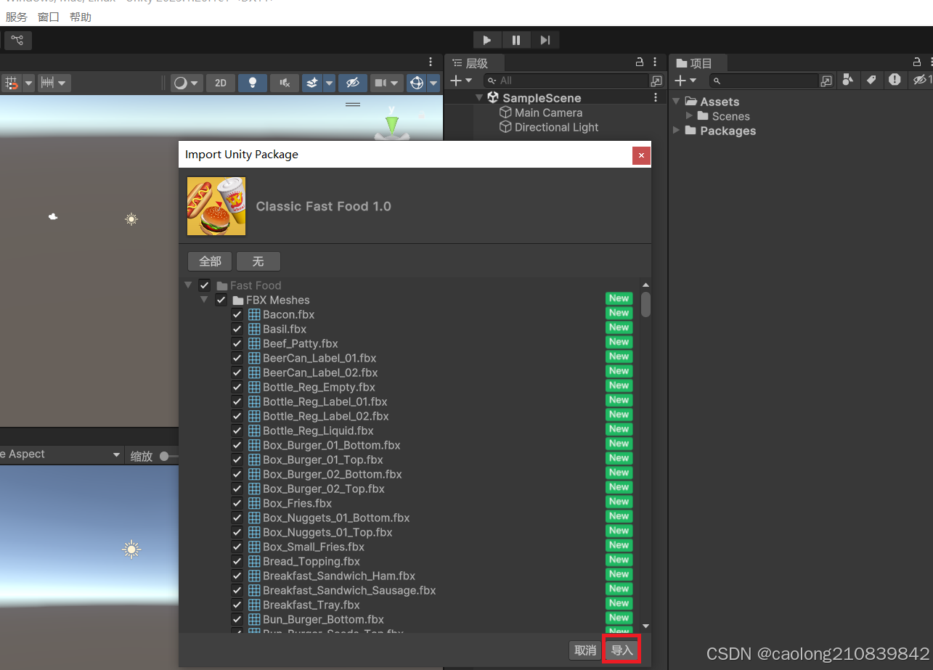Click 无 to deselect all items
This screenshot has width=933, height=670.
(x=258, y=261)
